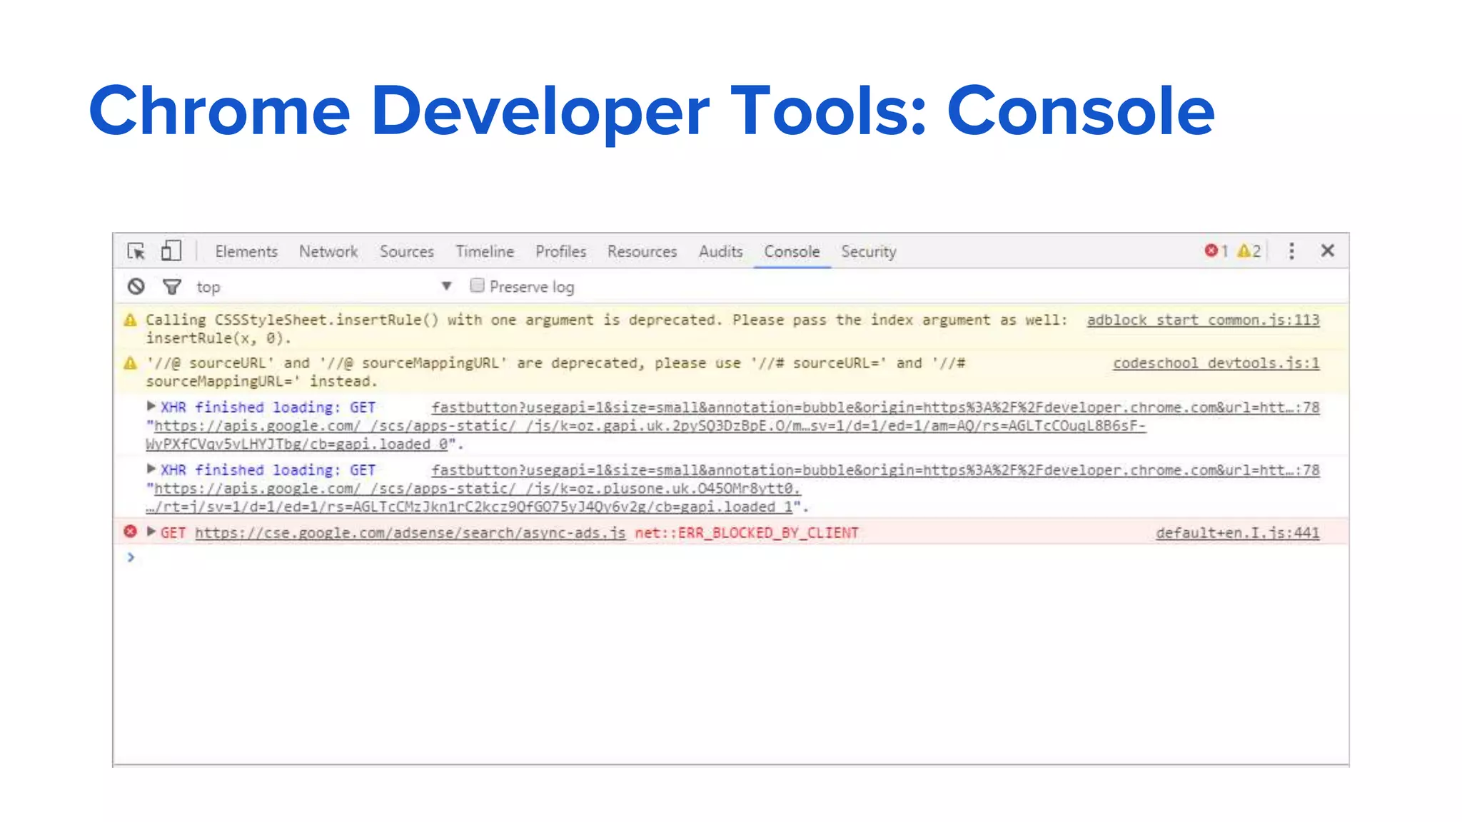Click the red error count indicator

pyautogui.click(x=1216, y=250)
